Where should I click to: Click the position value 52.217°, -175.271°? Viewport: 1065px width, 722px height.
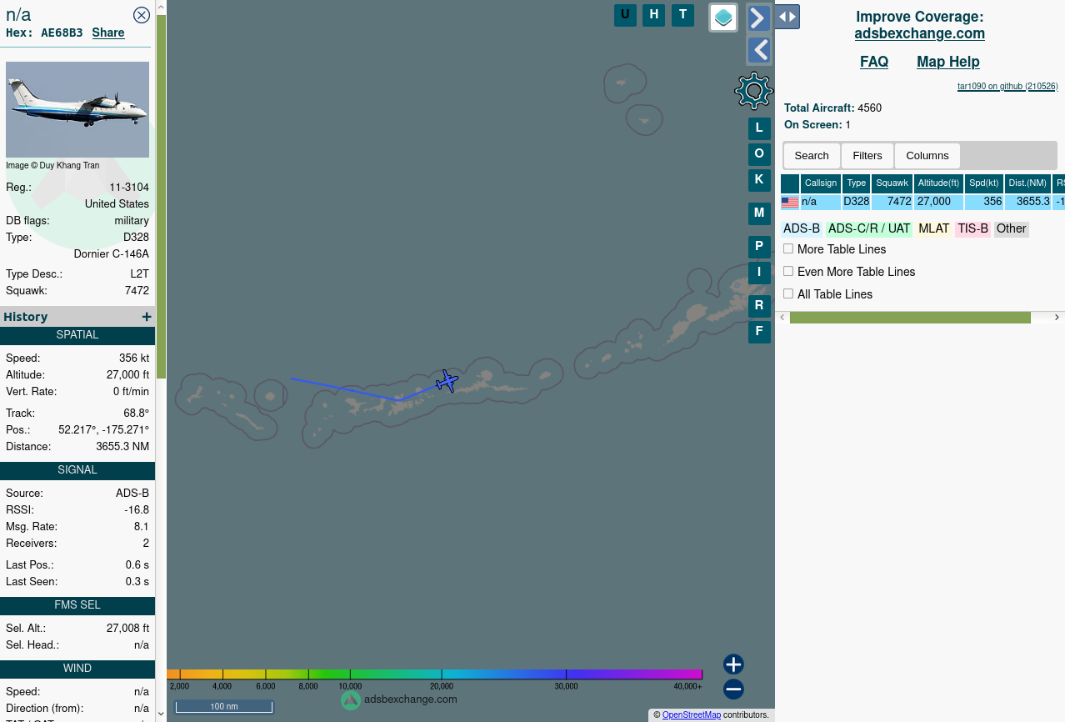[x=103, y=430]
